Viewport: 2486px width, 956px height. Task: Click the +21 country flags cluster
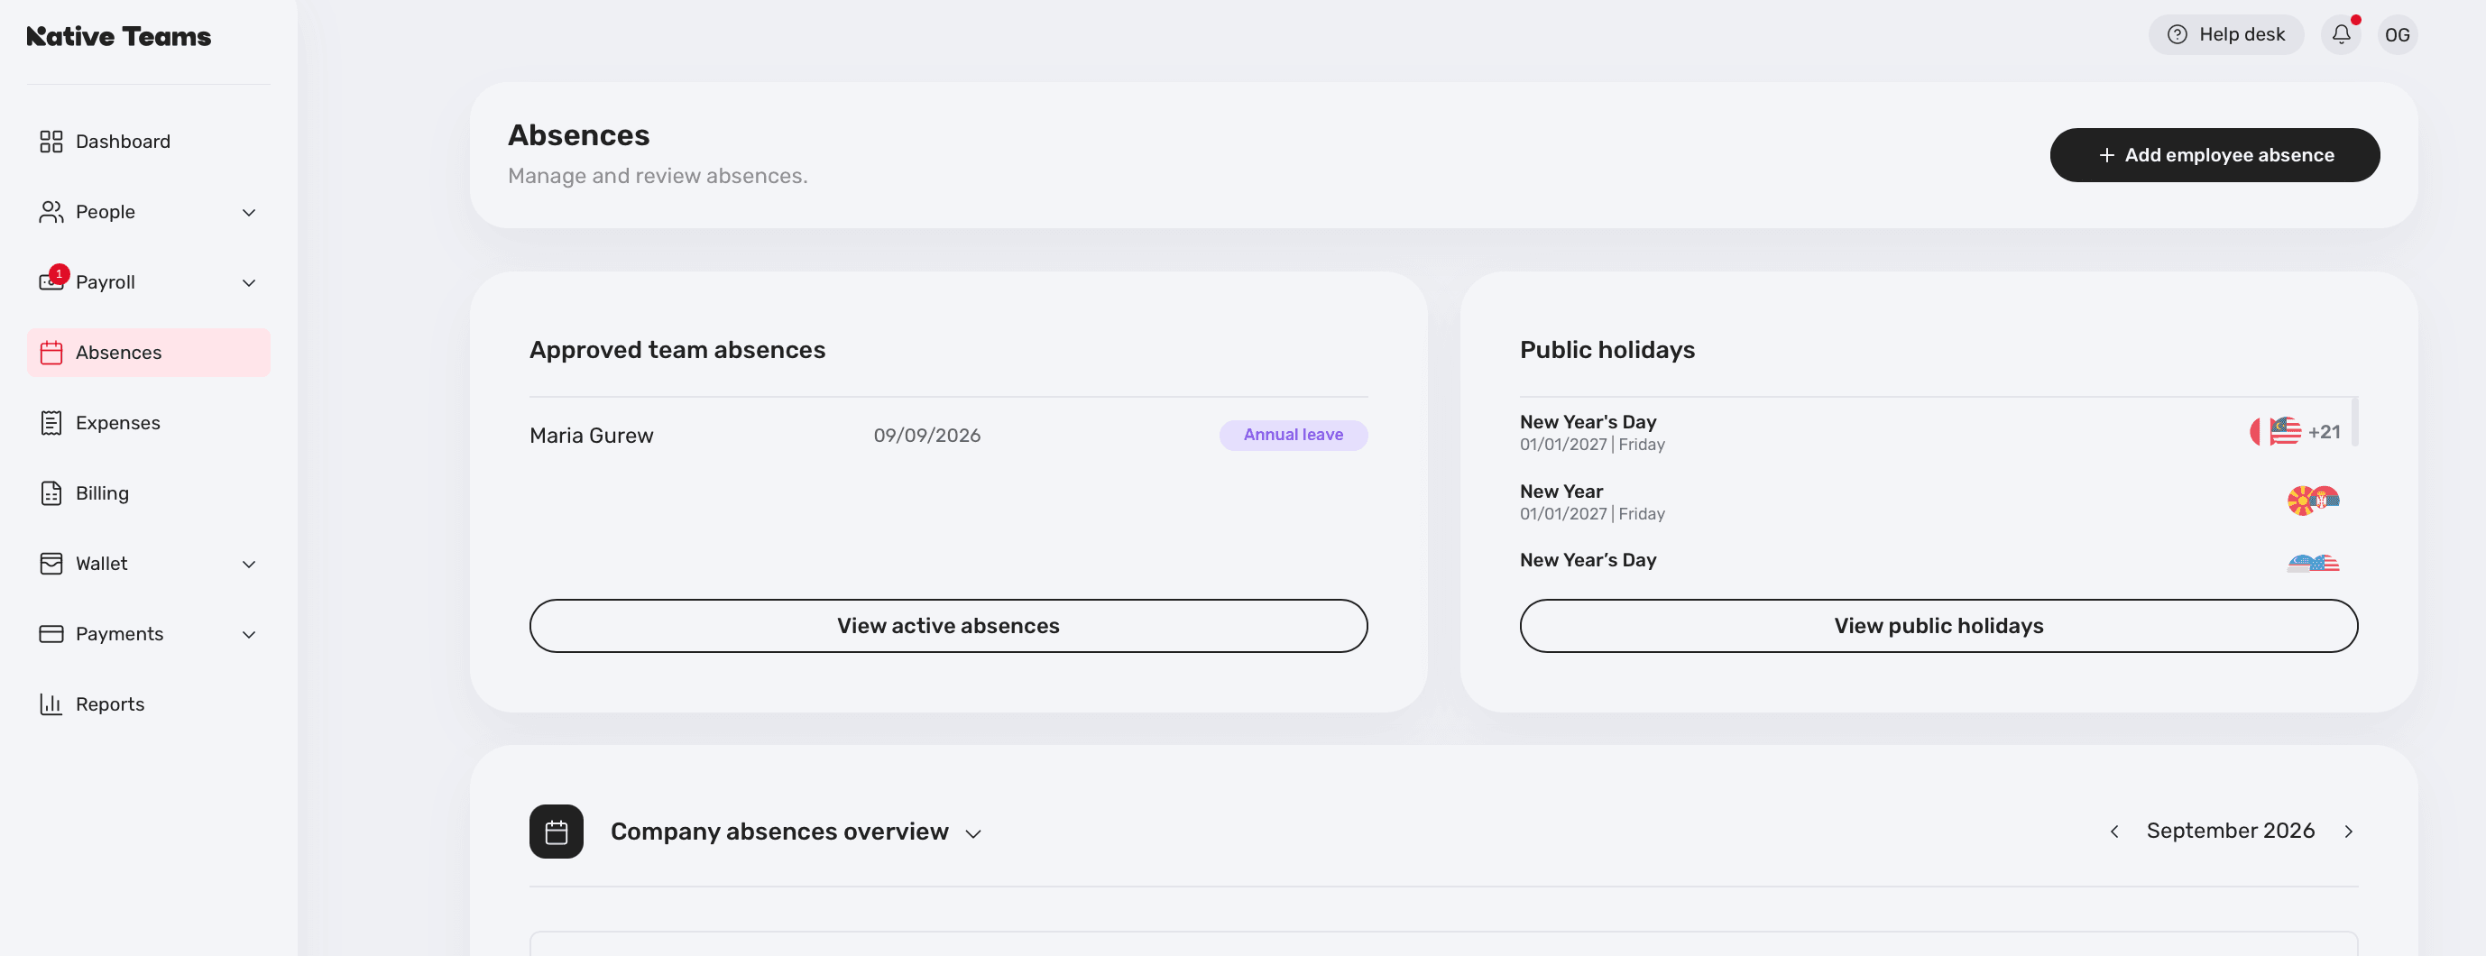(x=2294, y=432)
